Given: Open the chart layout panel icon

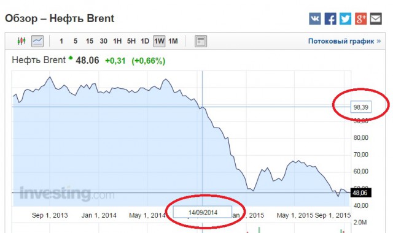Looking at the screenshot, I should point(201,41).
